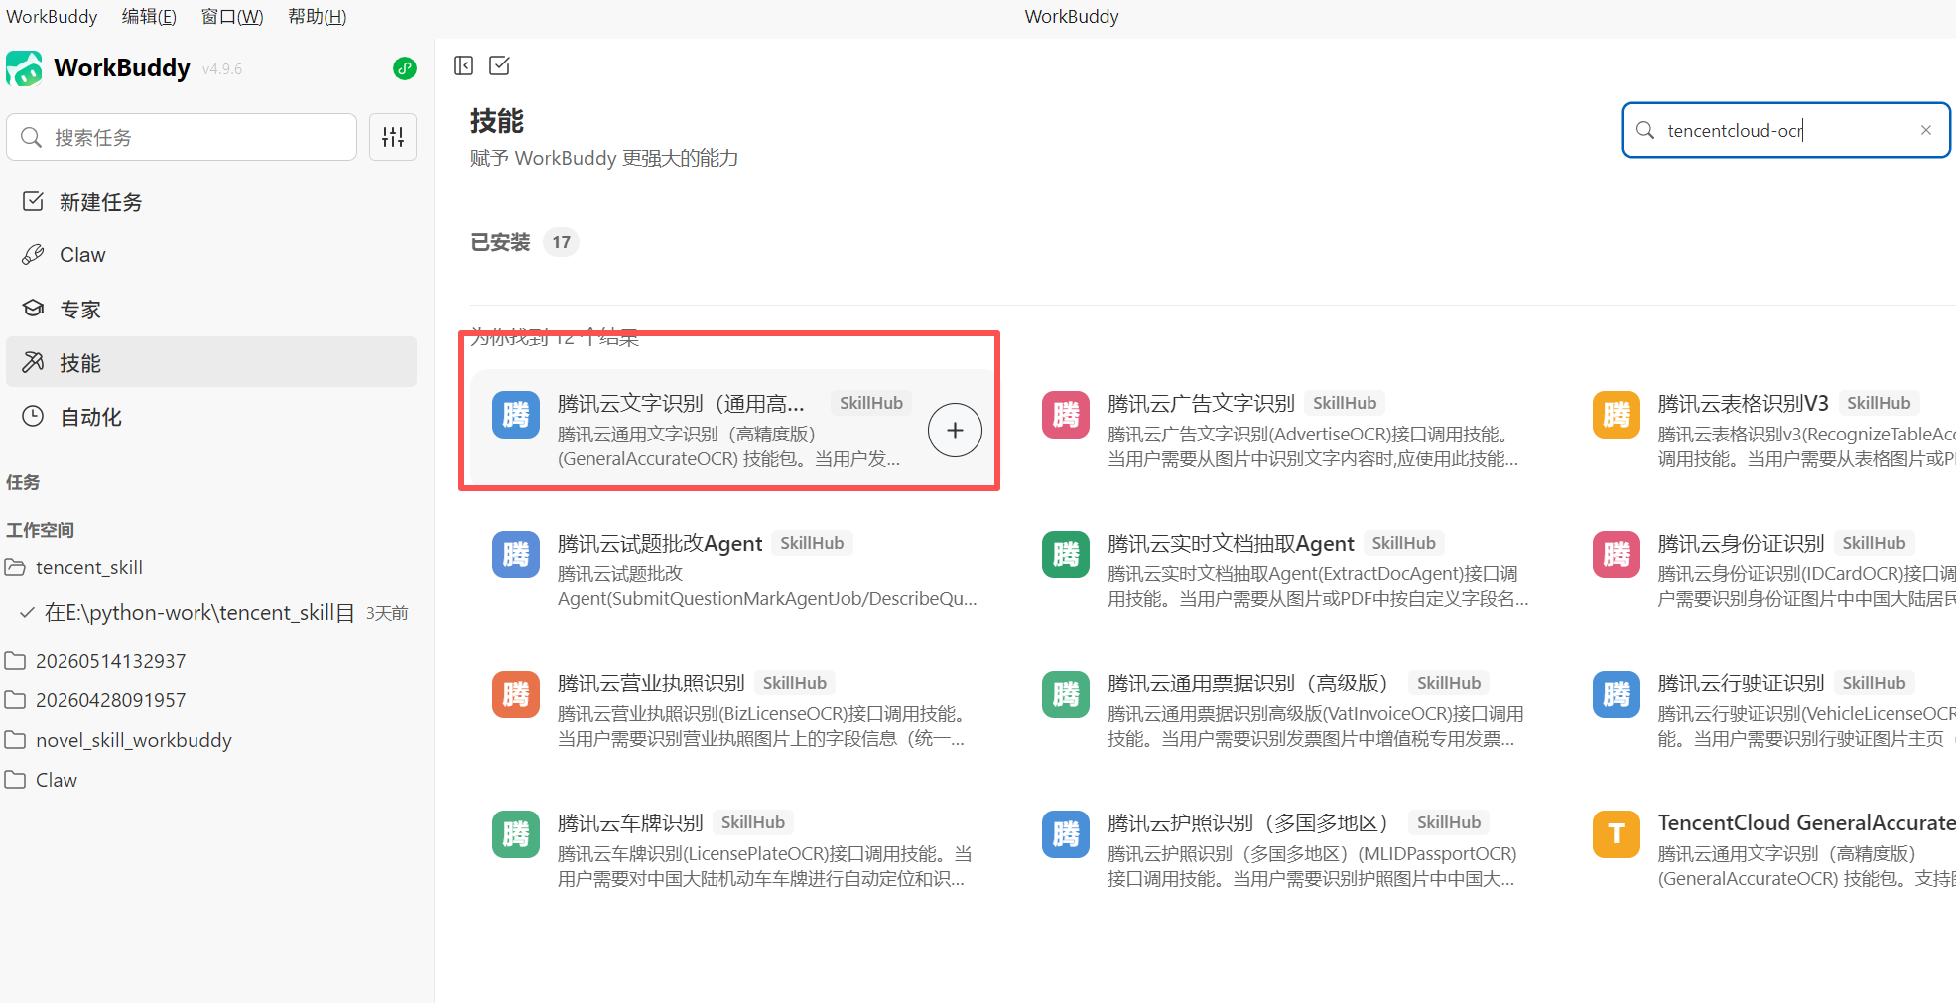Open 专家 in sidebar navigation
This screenshot has height=1003, width=1956.
pyautogui.click(x=211, y=310)
